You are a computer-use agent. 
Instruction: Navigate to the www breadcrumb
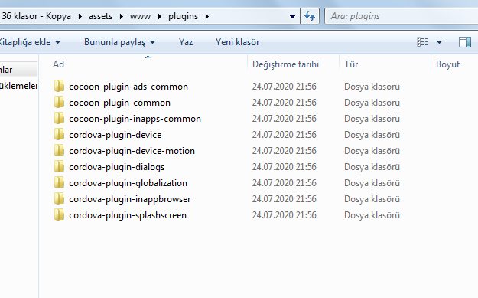(140, 16)
